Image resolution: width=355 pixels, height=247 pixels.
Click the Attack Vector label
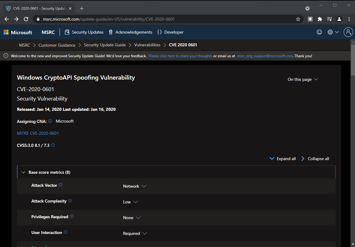(44, 185)
